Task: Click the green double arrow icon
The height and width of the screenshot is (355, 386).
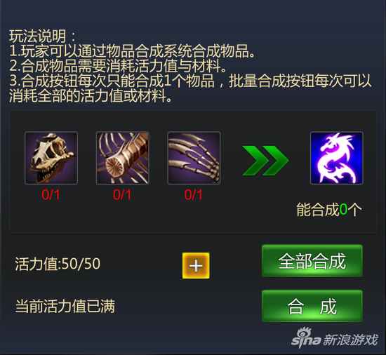Action: [265, 161]
